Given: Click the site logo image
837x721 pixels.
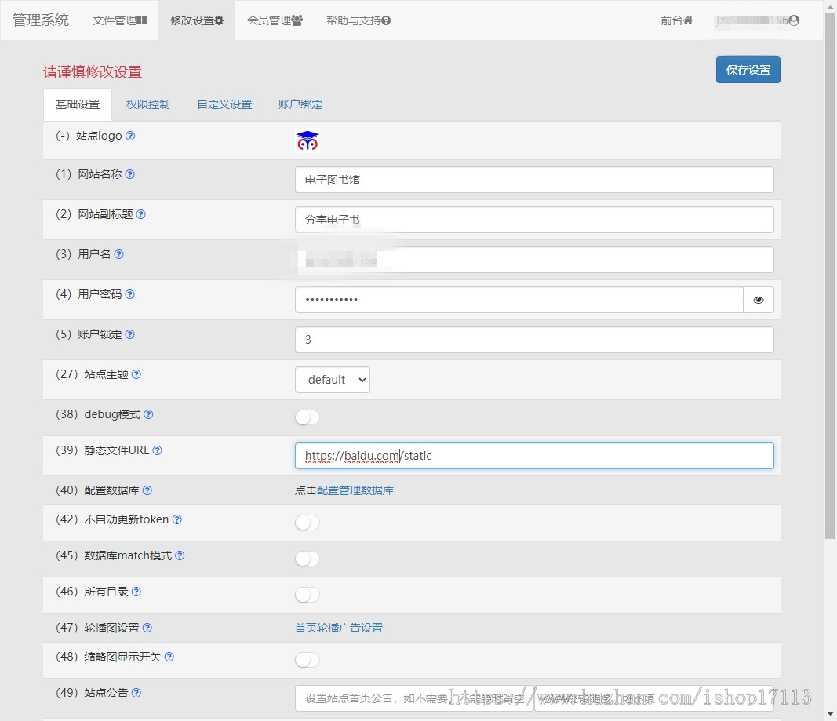Looking at the screenshot, I should (308, 141).
